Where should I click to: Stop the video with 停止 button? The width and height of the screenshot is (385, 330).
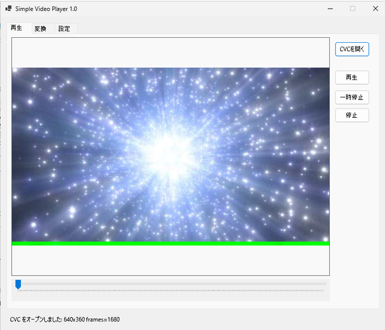click(352, 115)
